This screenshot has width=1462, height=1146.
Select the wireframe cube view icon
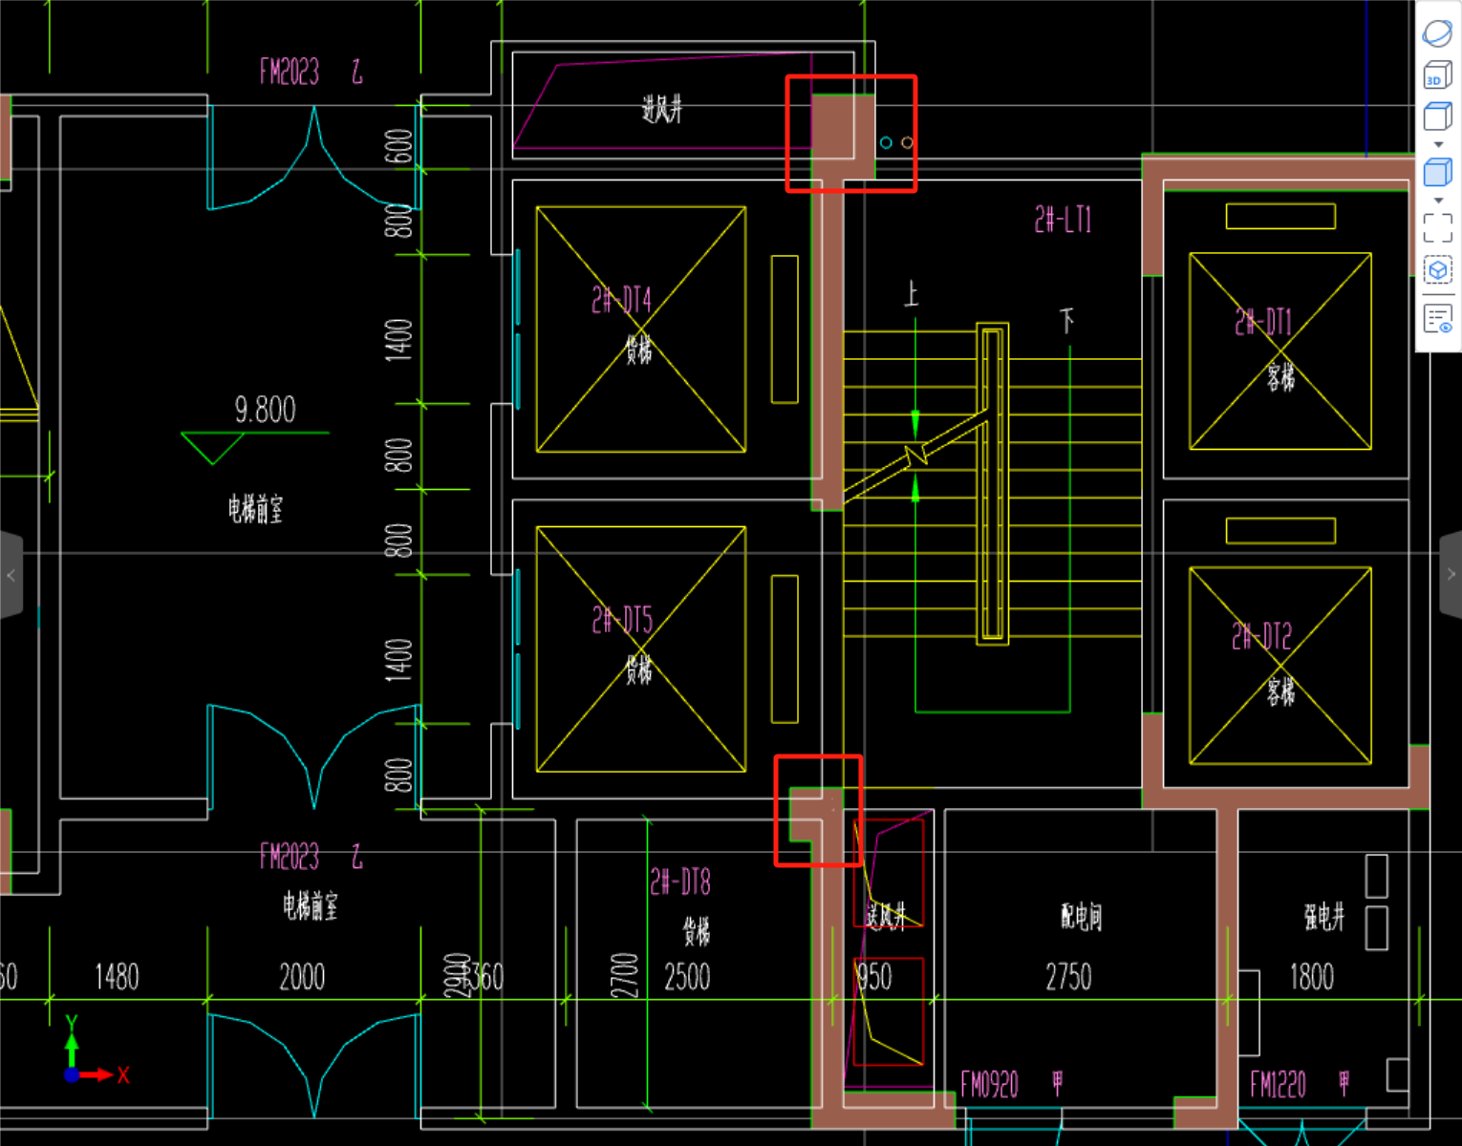1437,117
